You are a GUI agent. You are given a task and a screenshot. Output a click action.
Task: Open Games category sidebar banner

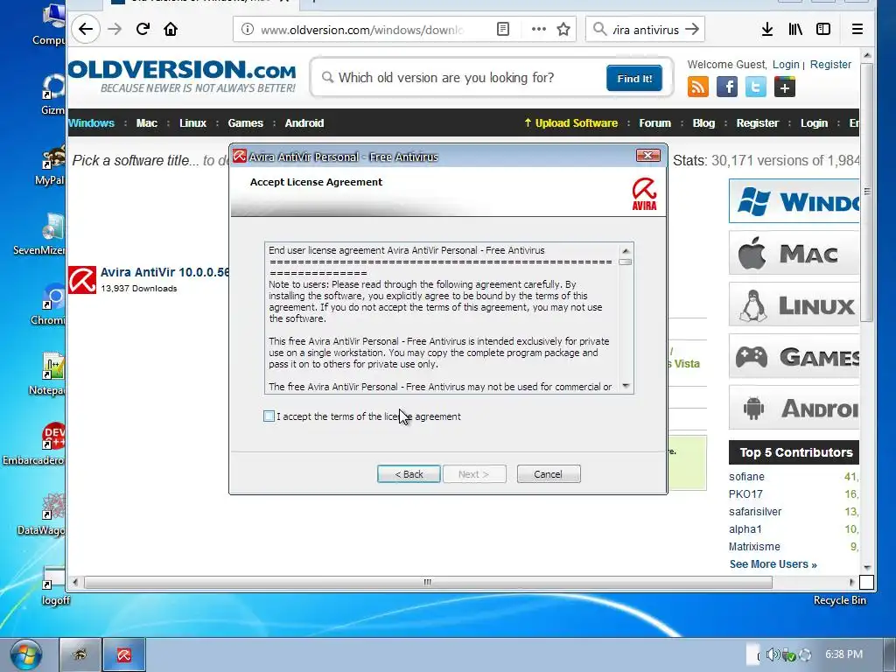coord(794,356)
